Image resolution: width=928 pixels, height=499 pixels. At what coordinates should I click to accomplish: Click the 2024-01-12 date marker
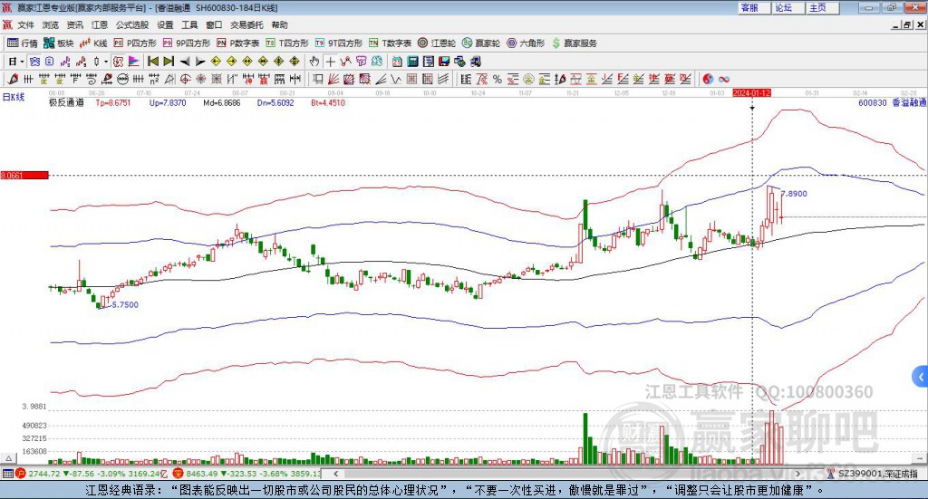(751, 92)
